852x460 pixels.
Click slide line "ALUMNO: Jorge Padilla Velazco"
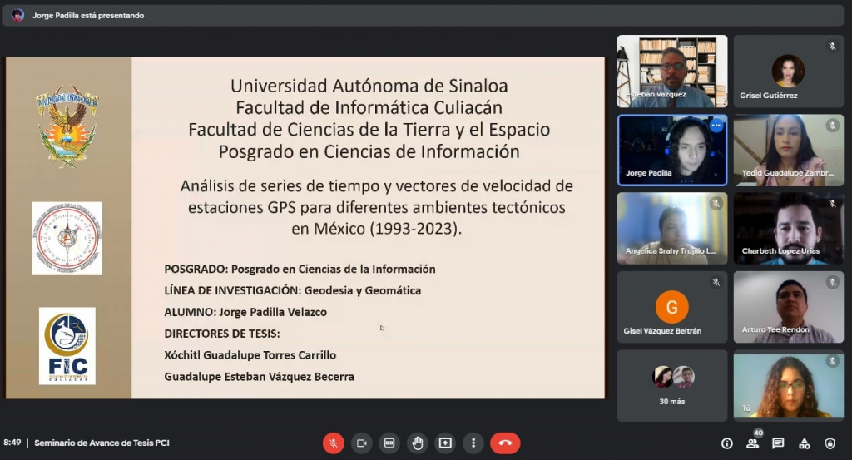coord(245,312)
